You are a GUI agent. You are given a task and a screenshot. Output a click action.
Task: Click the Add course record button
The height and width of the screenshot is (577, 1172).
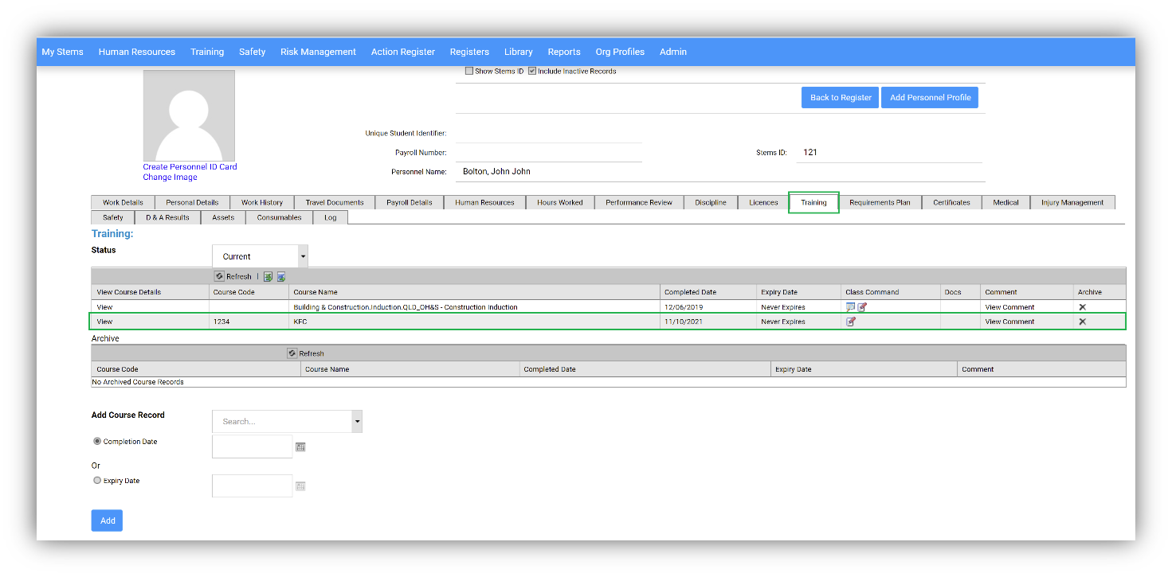(x=107, y=520)
